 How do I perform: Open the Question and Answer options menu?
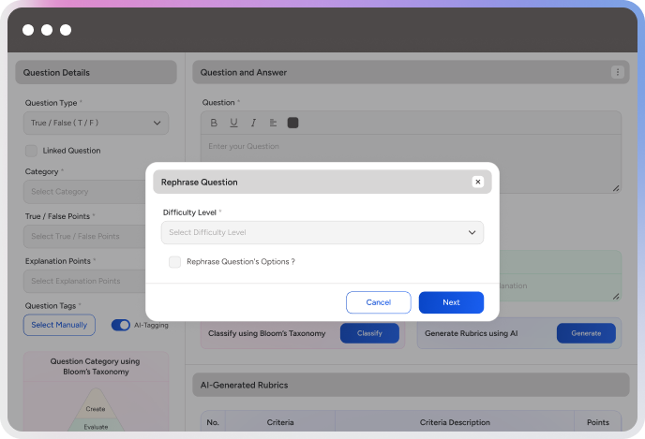617,72
